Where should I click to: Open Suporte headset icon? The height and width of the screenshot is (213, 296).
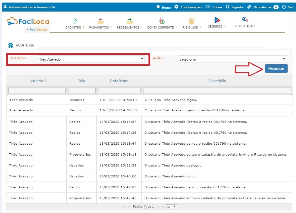click(228, 7)
